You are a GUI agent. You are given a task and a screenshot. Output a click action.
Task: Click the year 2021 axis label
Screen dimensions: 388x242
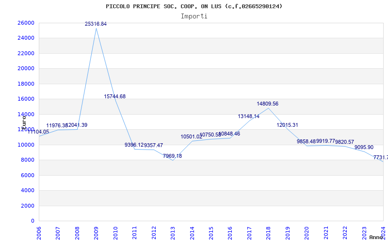326,233
